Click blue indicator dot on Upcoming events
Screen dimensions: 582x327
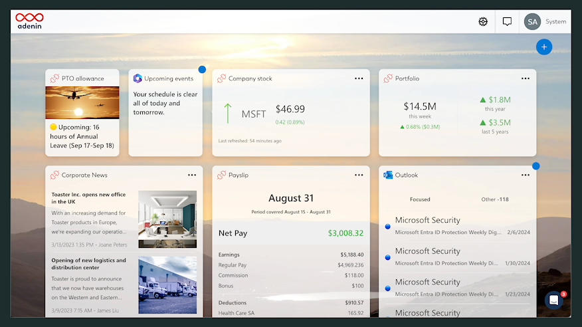pos(202,69)
